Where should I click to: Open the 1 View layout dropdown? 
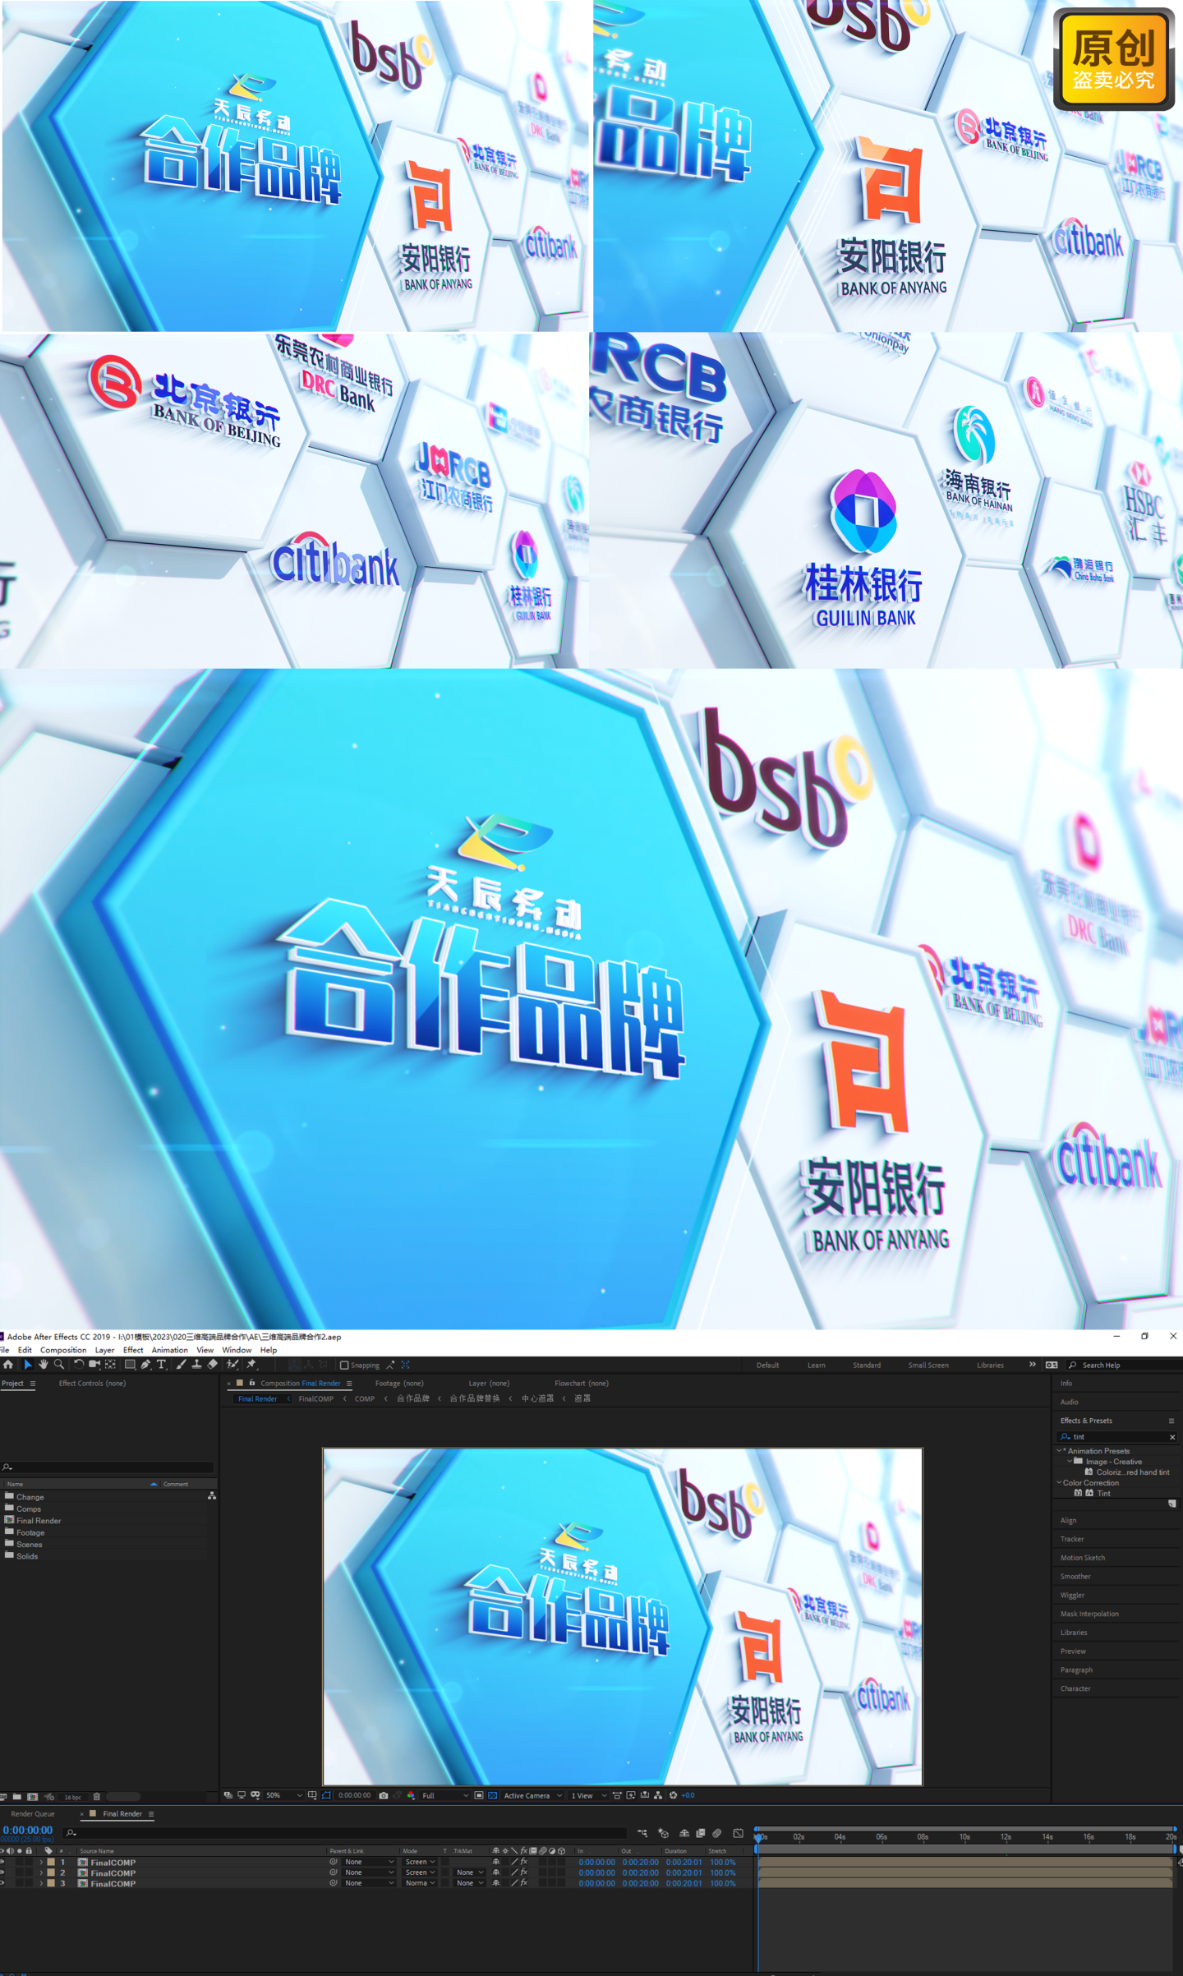pos(589,1795)
